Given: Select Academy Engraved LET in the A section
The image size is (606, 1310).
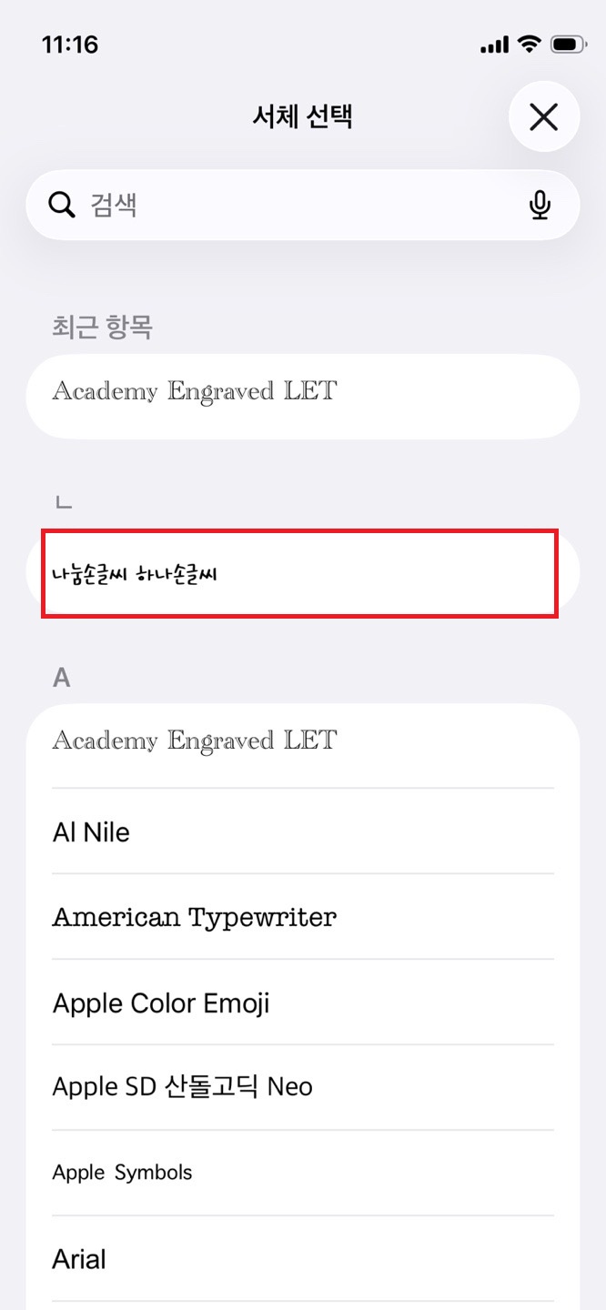Looking at the screenshot, I should tap(303, 746).
